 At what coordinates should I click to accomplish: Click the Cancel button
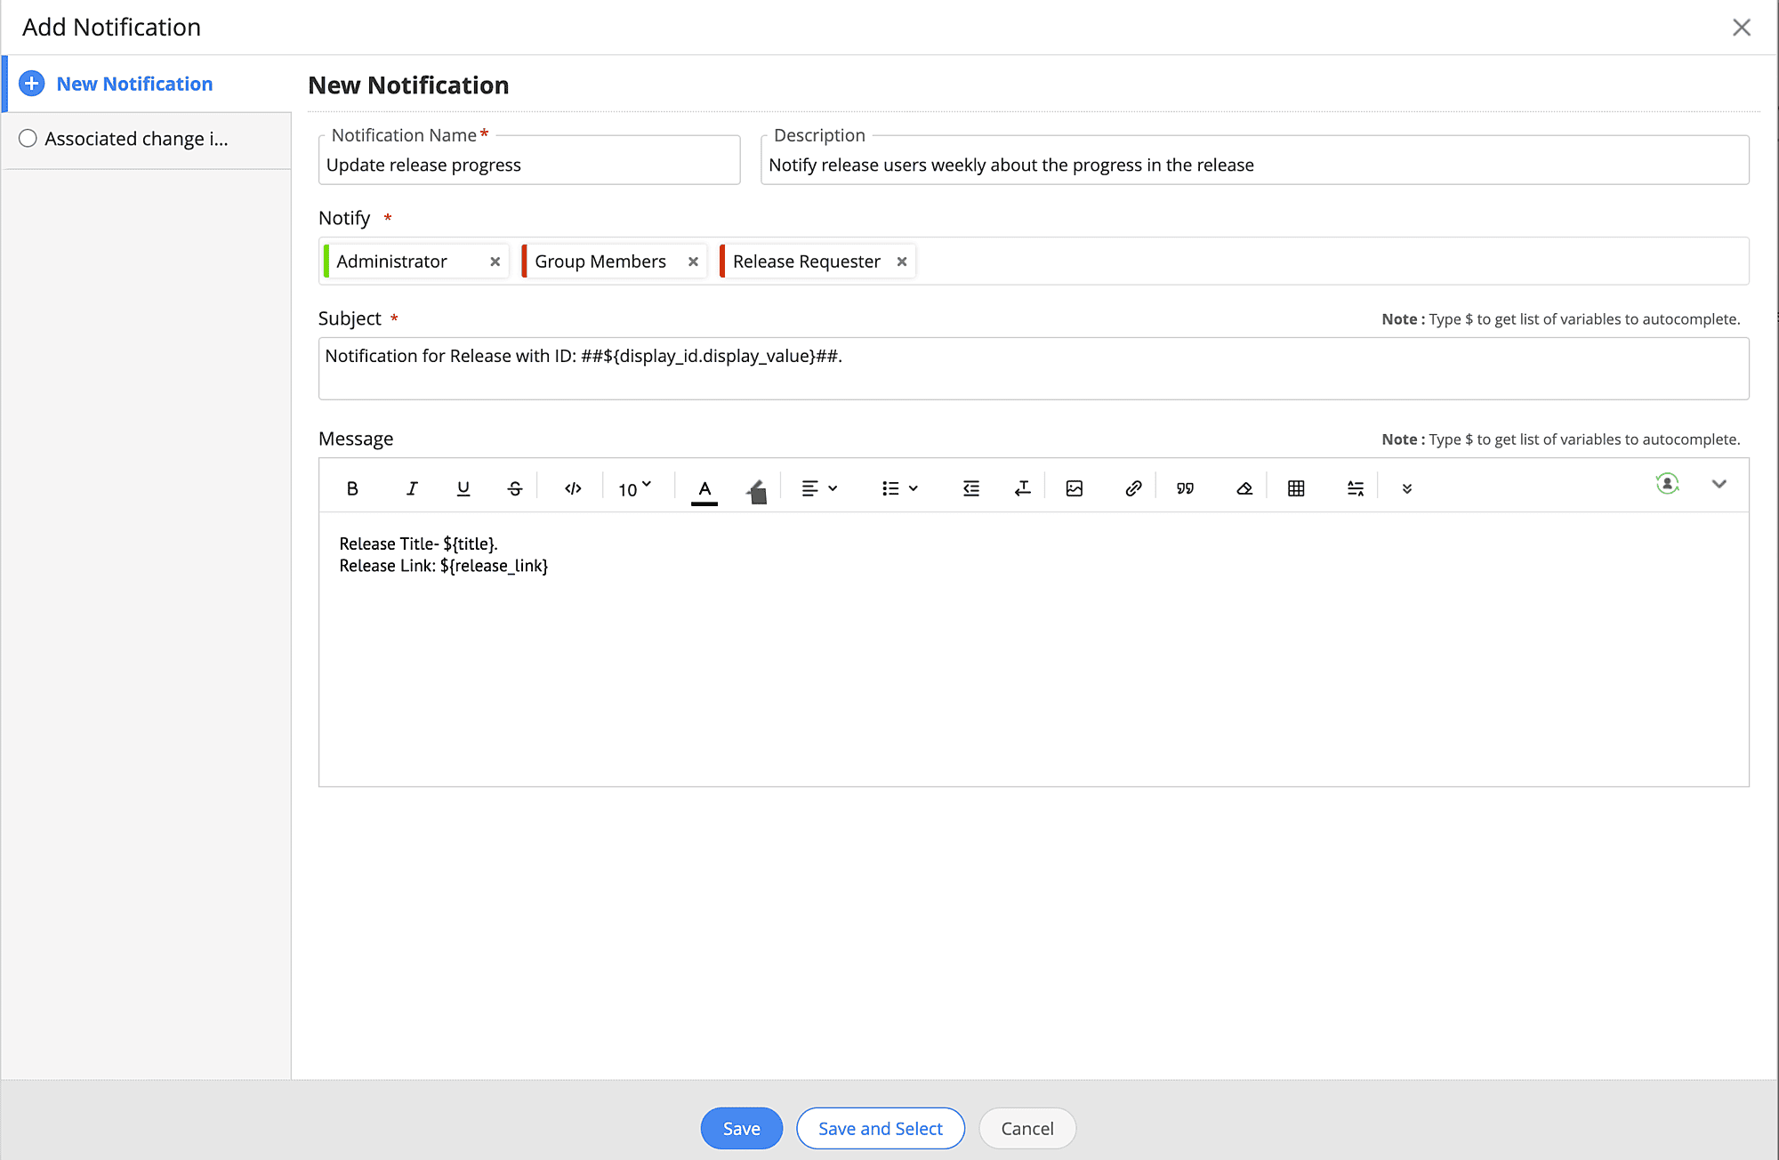click(x=1026, y=1128)
